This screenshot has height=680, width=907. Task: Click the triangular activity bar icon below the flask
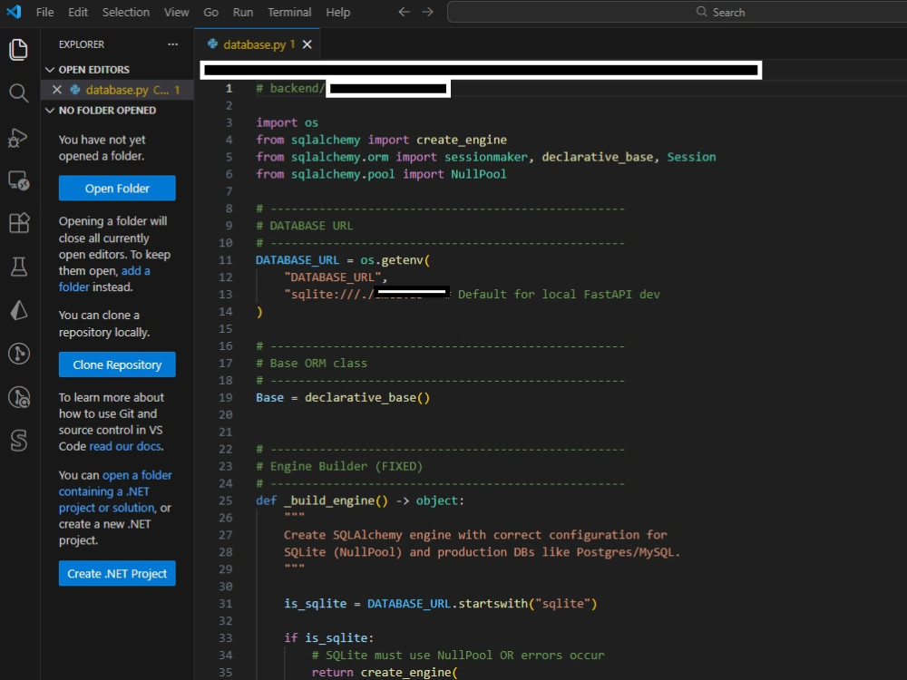[x=18, y=310]
